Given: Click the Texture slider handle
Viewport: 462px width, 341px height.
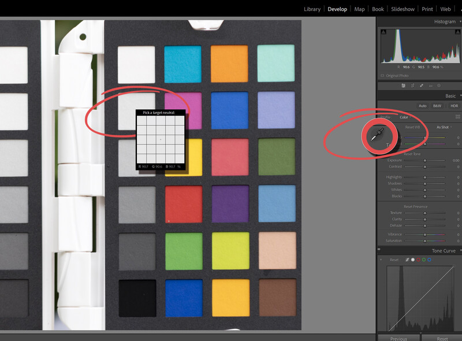Looking at the screenshot, I should [425, 213].
